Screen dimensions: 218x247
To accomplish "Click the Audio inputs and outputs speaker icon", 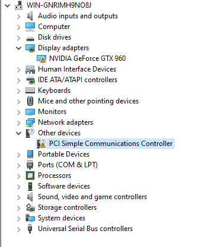I will 30,16.
